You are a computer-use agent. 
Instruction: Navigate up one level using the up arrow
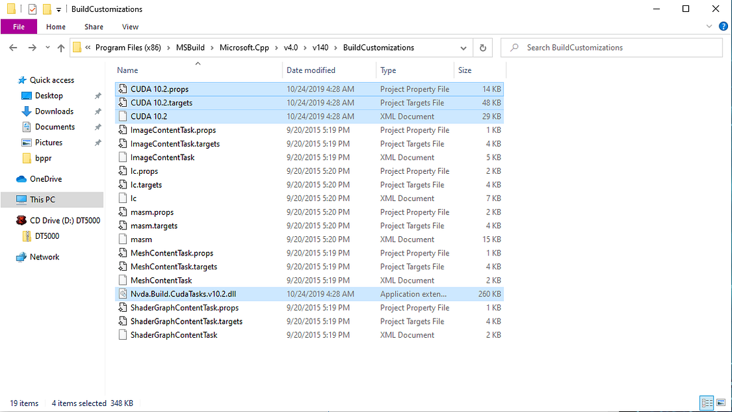pyautogui.click(x=60, y=47)
